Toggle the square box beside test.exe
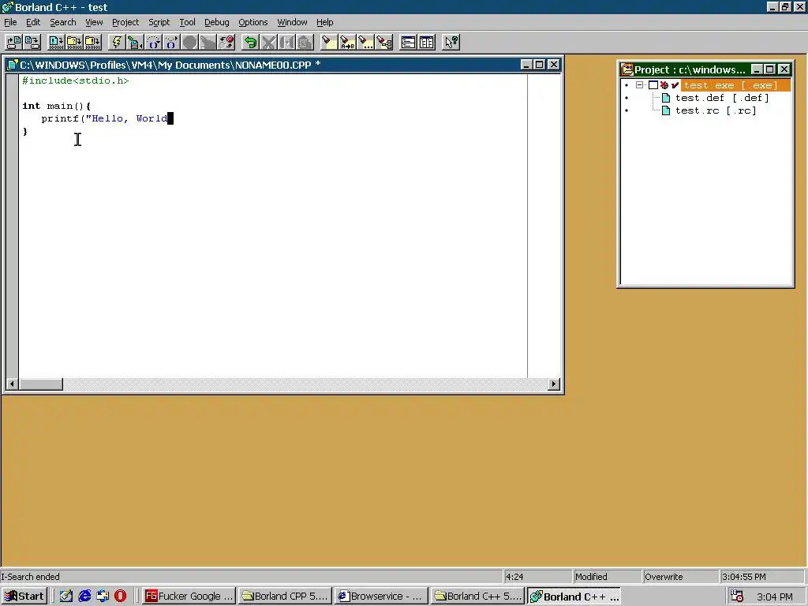 pos(653,85)
